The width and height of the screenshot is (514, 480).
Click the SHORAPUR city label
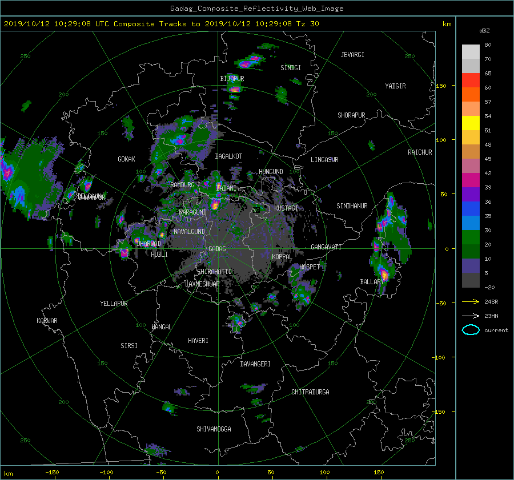(351, 115)
